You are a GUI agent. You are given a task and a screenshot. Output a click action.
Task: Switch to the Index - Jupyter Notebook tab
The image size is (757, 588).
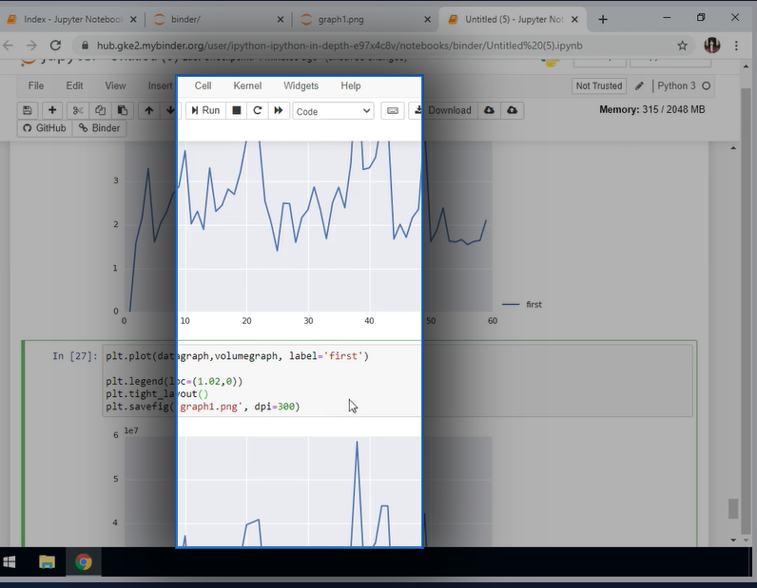[x=71, y=19]
